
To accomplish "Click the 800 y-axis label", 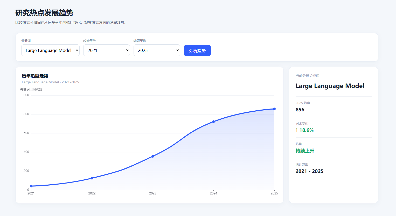I will coord(26,114).
